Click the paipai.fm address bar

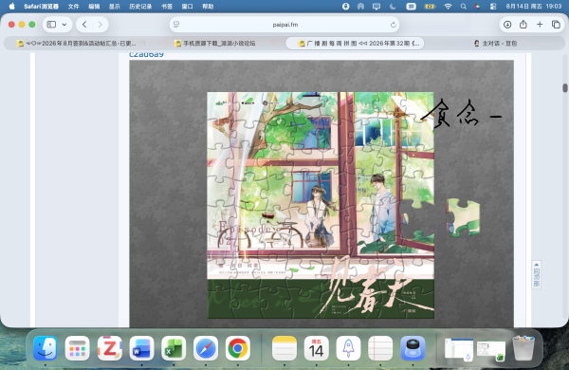click(x=284, y=25)
